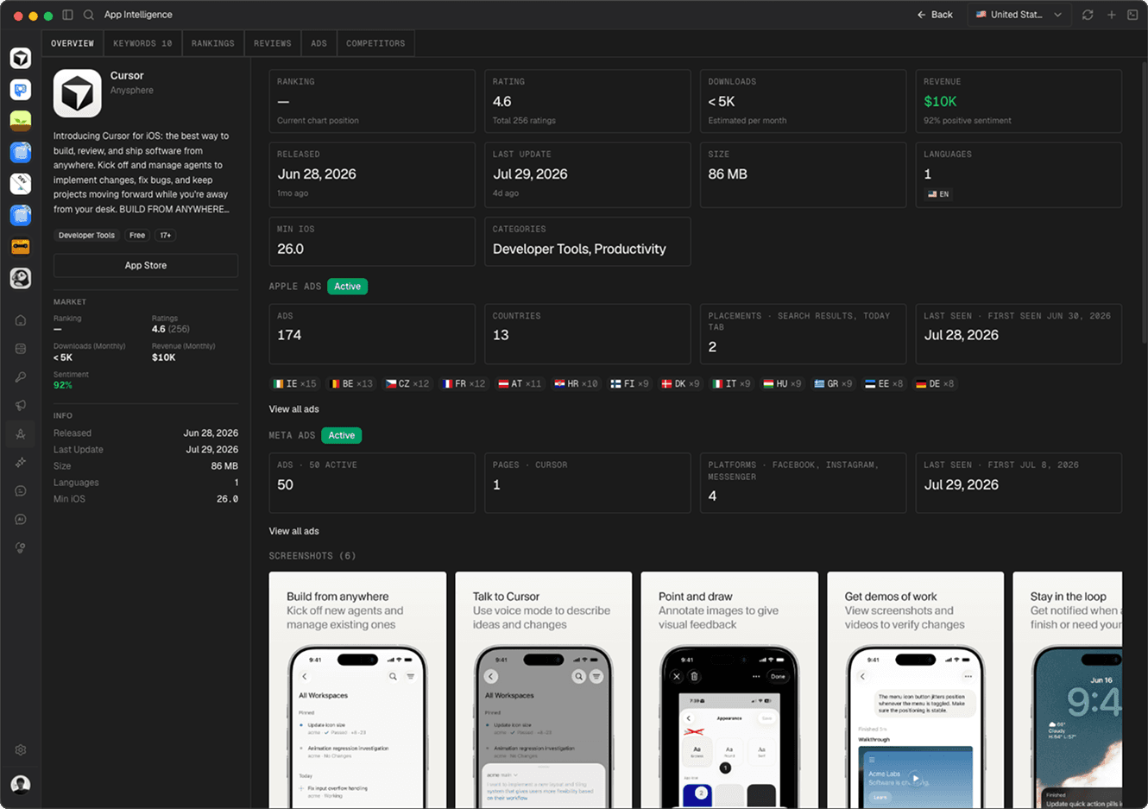1148x809 pixels.
Task: Select the blue-and-white app icon below Cursor
Action: click(21, 90)
